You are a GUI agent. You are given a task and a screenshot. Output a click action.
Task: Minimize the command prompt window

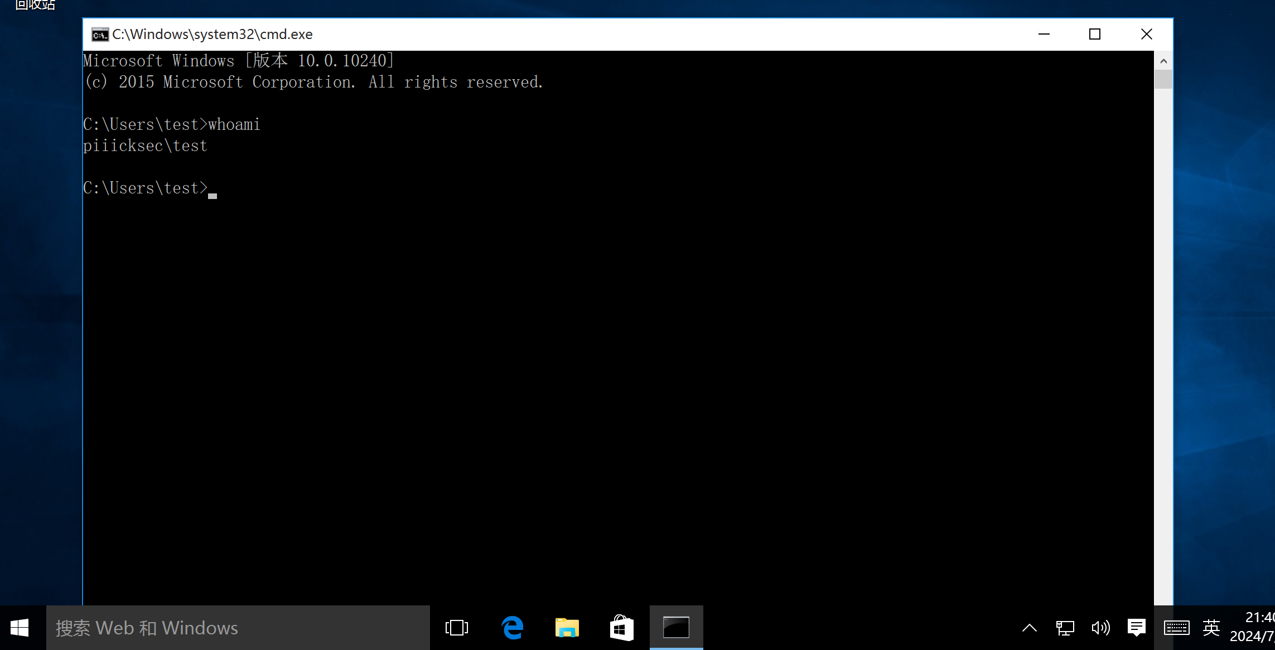[1044, 35]
